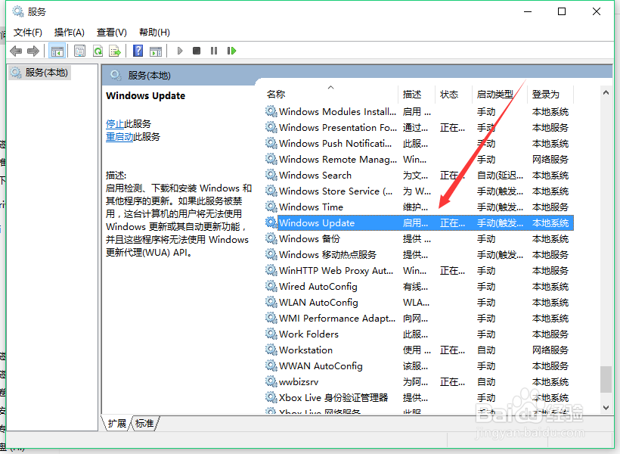Click gear icon of WLAN AutoConfig row

tap(271, 302)
